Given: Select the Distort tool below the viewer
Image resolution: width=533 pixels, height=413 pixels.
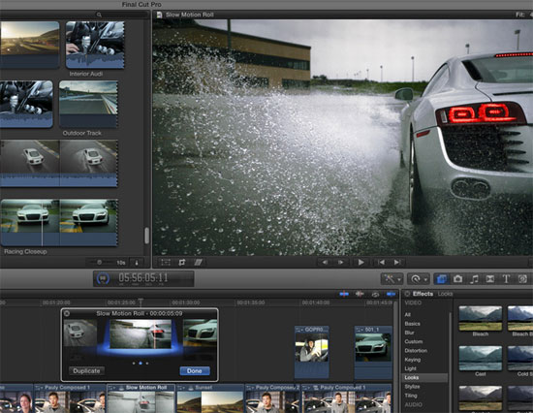Looking at the screenshot, I should point(198,263).
